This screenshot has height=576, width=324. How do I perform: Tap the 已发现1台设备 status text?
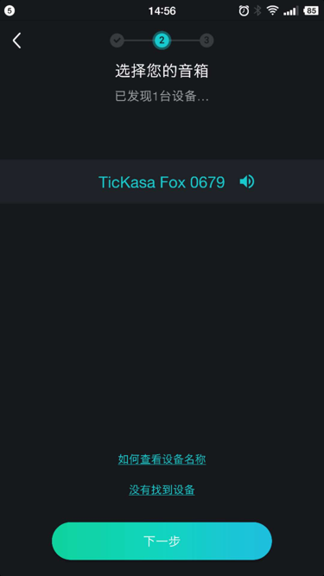[x=162, y=97]
